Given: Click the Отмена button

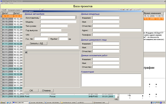Looking at the screenshot, I should [46, 90].
